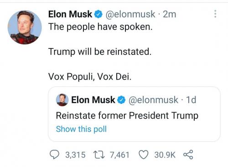Viewport: 228px width, 167px height.
Task: Click the 30.9K likes count
Action: pyautogui.click(x=165, y=155)
